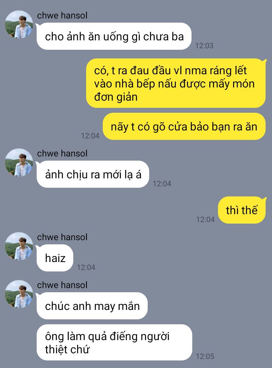Tap the 12:03 timestamp

point(204,46)
